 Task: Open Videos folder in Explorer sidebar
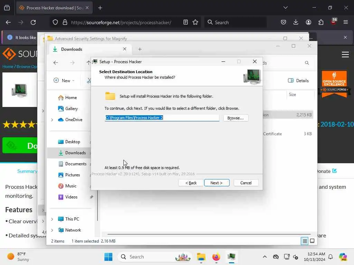pyautogui.click(x=68, y=197)
